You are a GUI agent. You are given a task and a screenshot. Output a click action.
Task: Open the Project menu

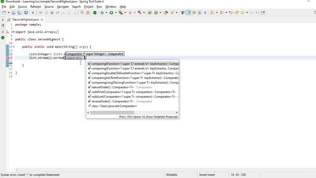[89, 6]
